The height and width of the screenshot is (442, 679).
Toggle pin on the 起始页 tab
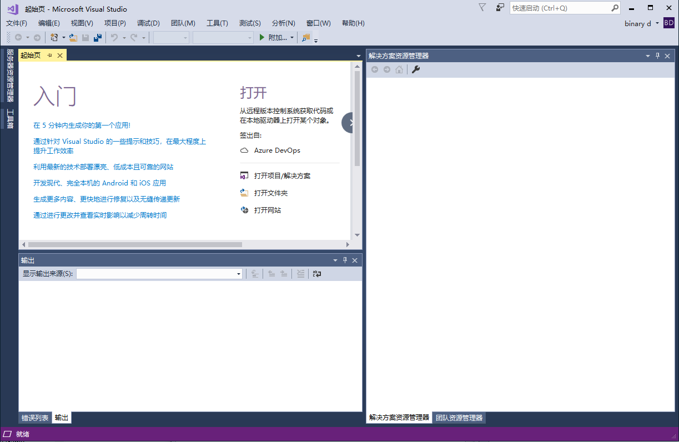(50, 56)
